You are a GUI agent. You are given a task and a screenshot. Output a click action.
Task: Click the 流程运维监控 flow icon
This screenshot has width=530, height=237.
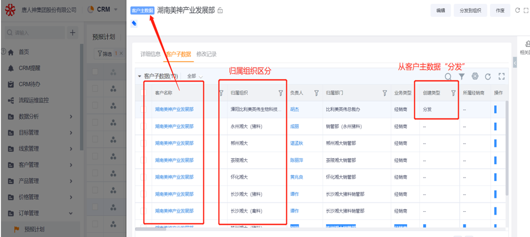[x=11, y=100]
